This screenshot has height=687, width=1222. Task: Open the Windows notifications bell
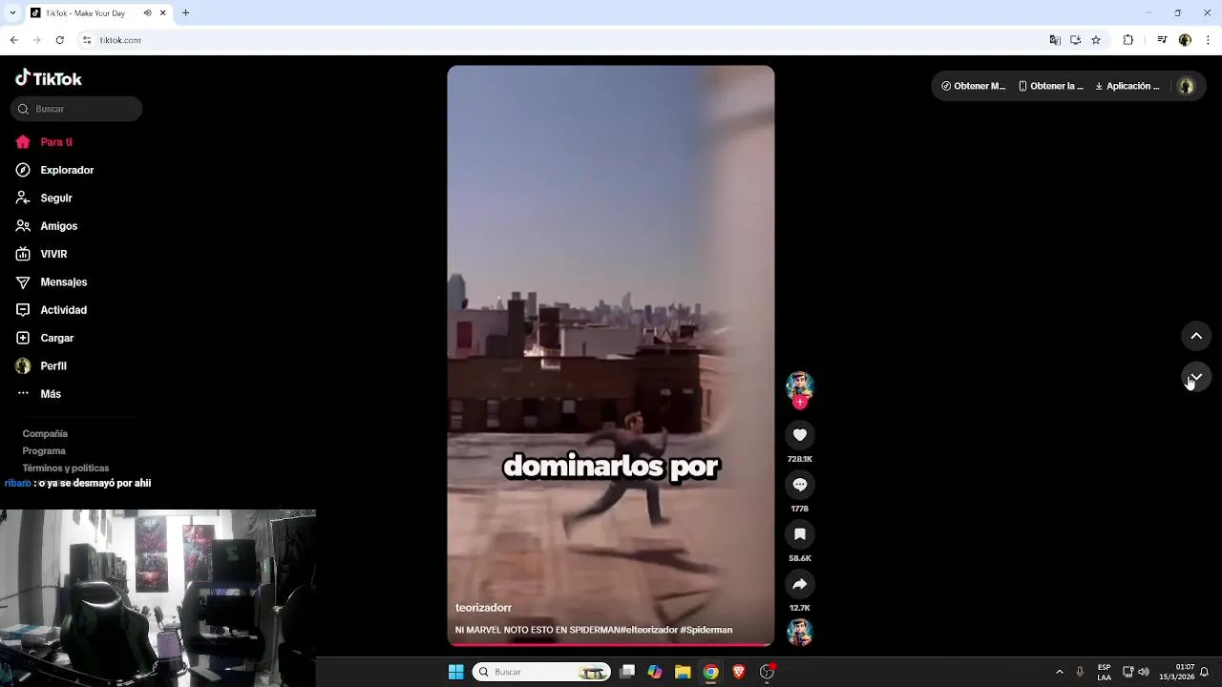pos(1205,672)
